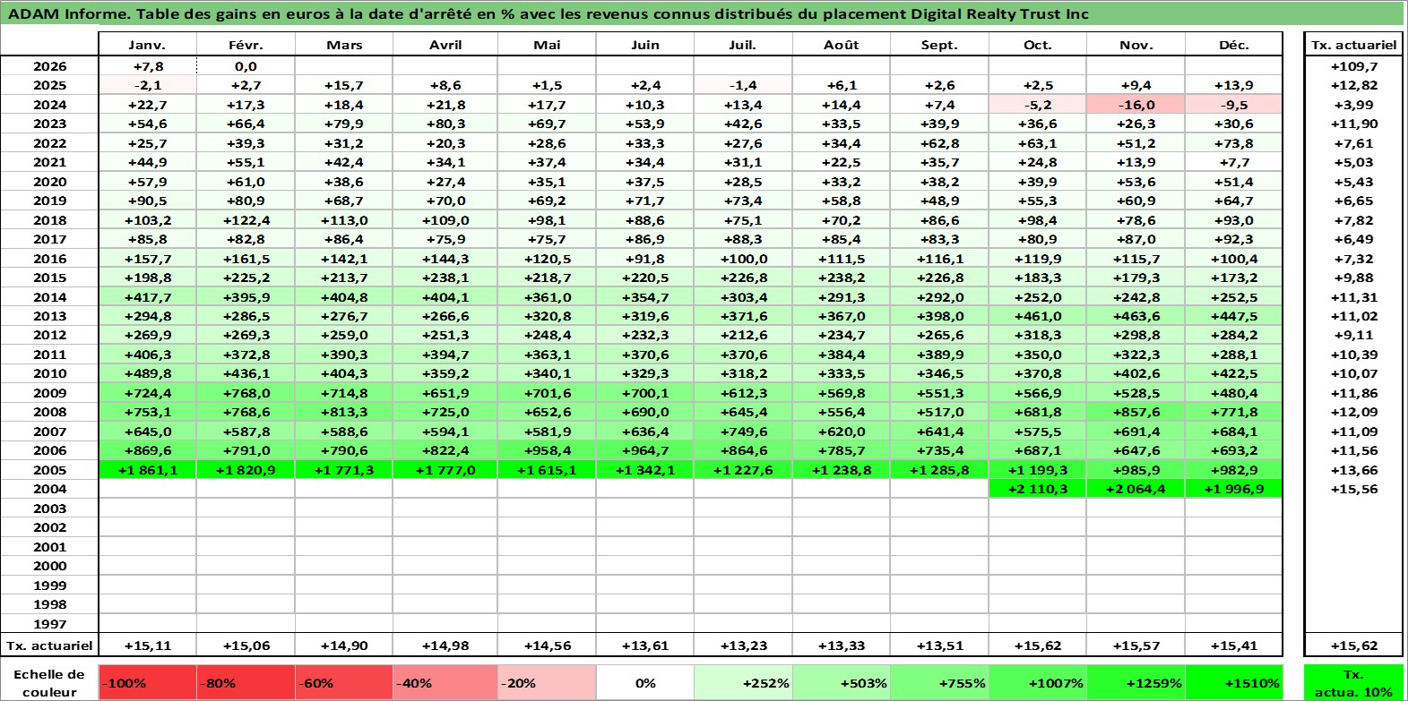Select the Juin column header
This screenshot has width=1408, height=701.
(x=645, y=45)
